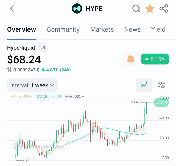Click the Hyperliquid HYPE logo

[77, 9]
